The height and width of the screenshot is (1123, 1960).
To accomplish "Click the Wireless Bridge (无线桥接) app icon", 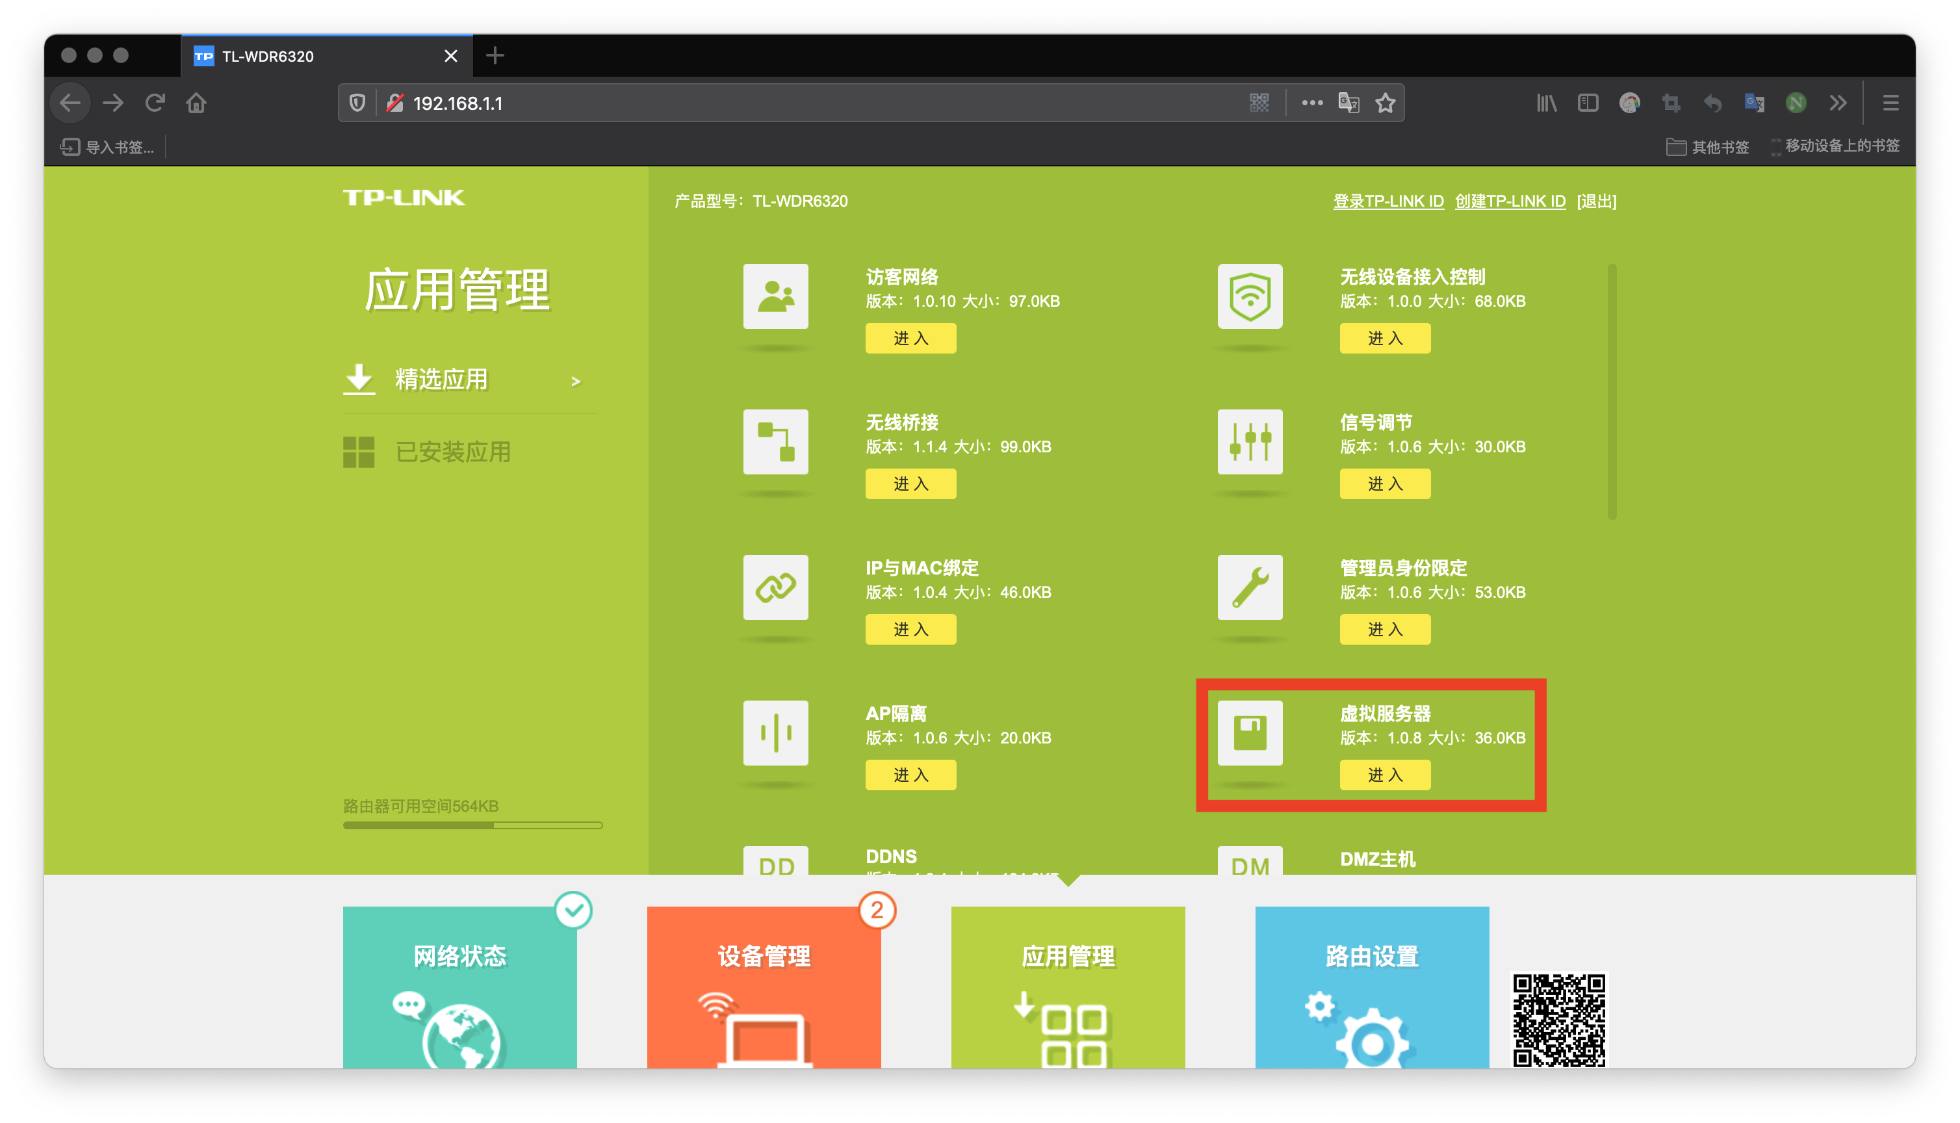I will click(x=775, y=442).
